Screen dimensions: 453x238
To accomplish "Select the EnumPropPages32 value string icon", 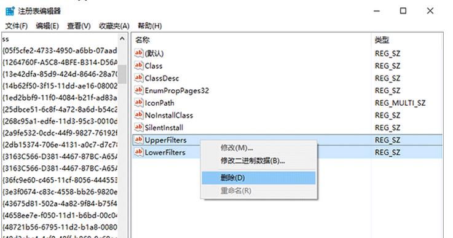I will click(139, 90).
